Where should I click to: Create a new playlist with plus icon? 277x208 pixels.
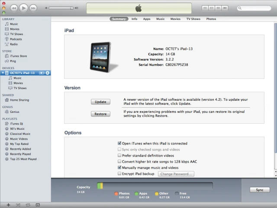tap(9, 205)
